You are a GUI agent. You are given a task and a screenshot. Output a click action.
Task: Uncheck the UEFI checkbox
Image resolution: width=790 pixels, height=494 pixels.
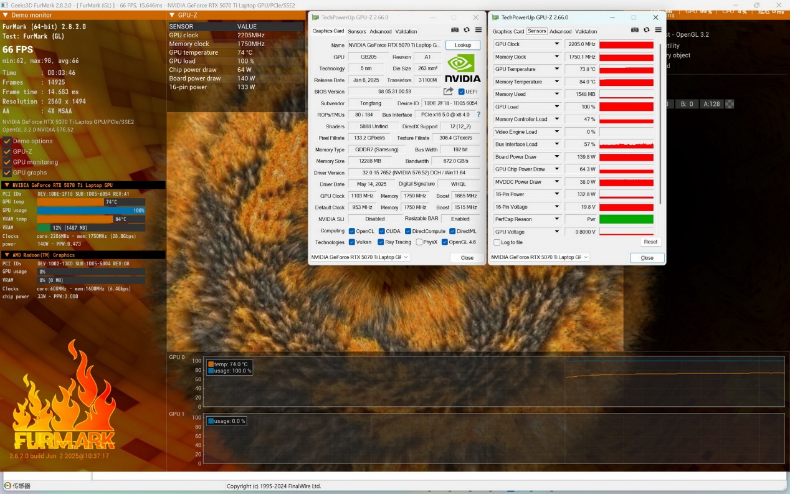coord(461,92)
